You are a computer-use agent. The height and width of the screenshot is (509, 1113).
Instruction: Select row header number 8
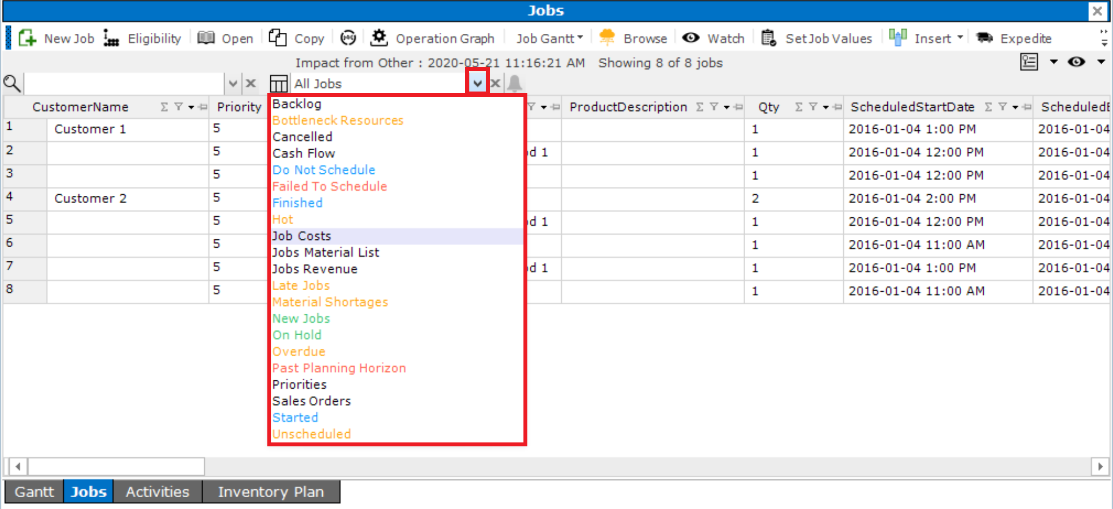pyautogui.click(x=25, y=291)
